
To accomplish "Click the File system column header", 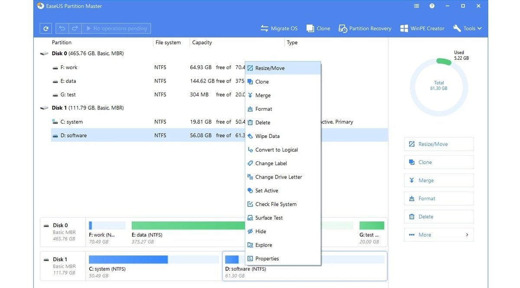I will [168, 42].
